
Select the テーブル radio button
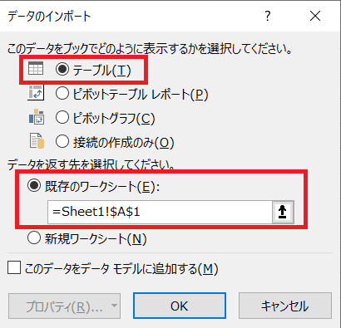(62, 69)
